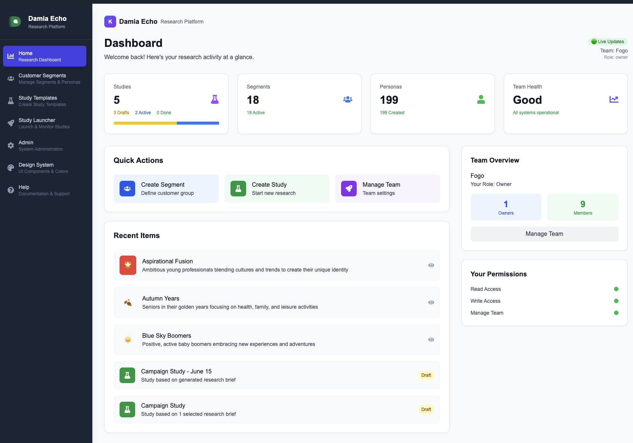633x443 pixels.
Task: Click the Study Launcher rocket icon in the sidebar
Action: (x=11, y=123)
